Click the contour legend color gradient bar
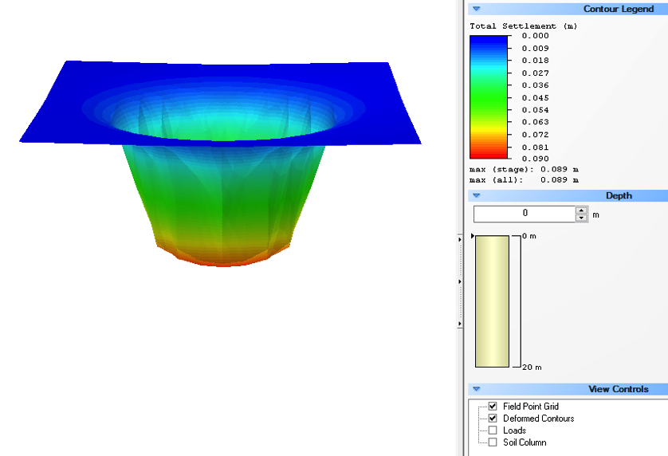668x456 pixels. [x=489, y=96]
